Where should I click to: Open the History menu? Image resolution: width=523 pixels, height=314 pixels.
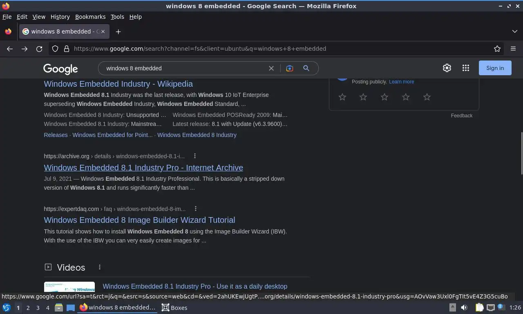click(x=60, y=17)
